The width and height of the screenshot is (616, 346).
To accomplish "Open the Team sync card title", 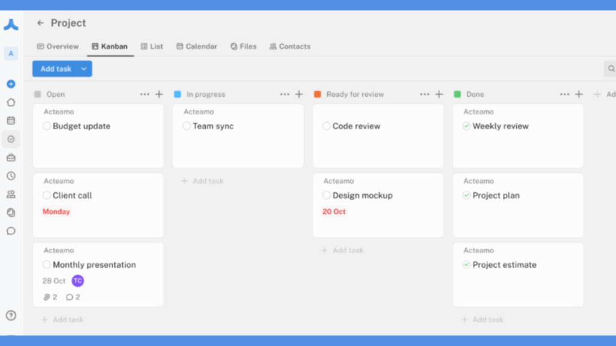I will tap(213, 126).
